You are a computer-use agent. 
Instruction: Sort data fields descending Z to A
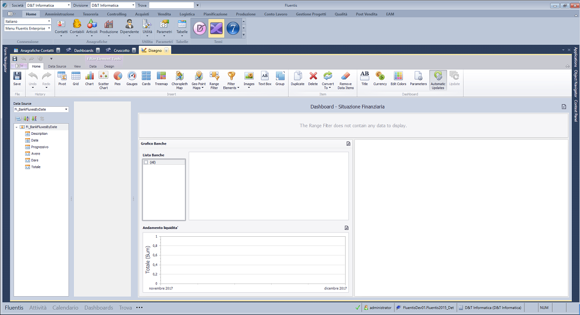34,118
